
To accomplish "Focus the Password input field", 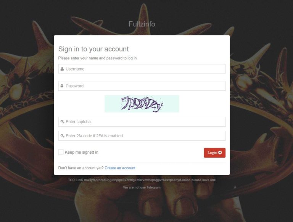I will [x=142, y=86].
